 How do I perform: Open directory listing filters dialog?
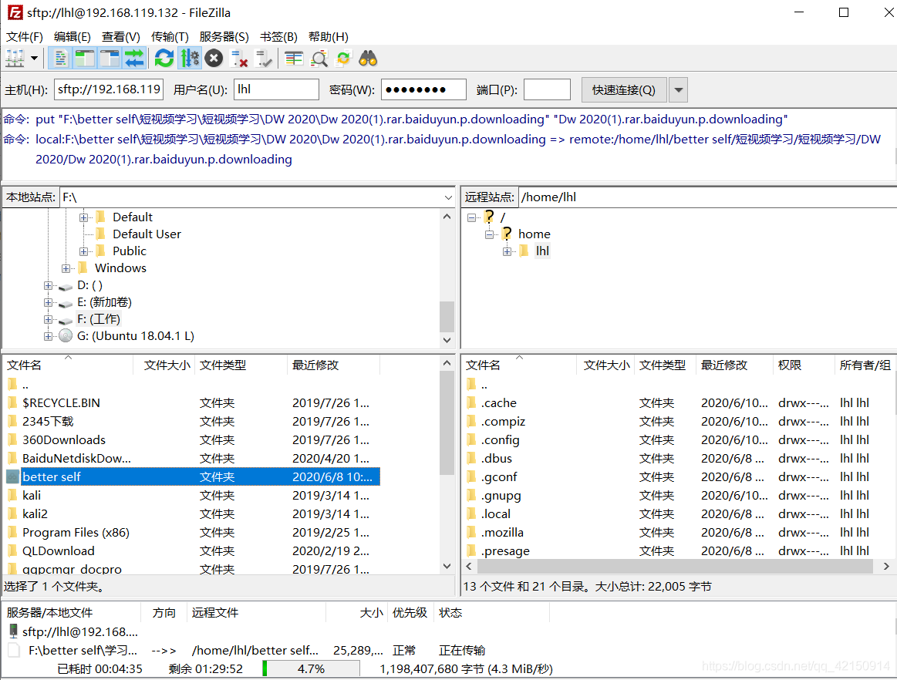click(294, 59)
